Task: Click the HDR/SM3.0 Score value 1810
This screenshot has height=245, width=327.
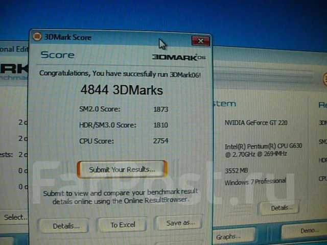Action: (x=161, y=125)
